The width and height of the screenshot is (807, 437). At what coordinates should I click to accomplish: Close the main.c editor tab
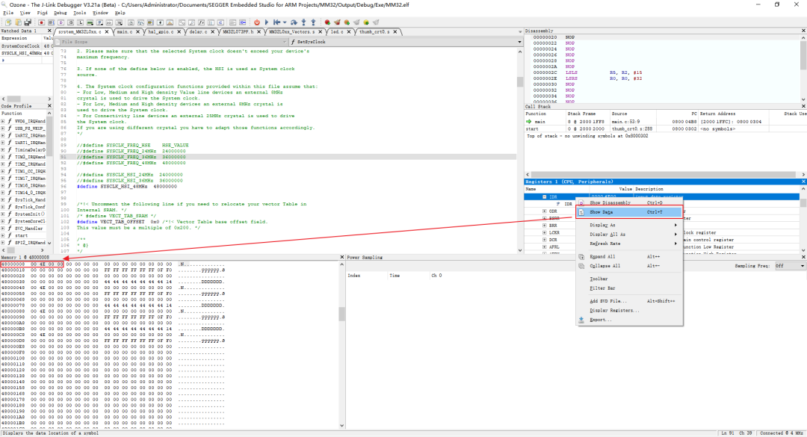pos(137,32)
